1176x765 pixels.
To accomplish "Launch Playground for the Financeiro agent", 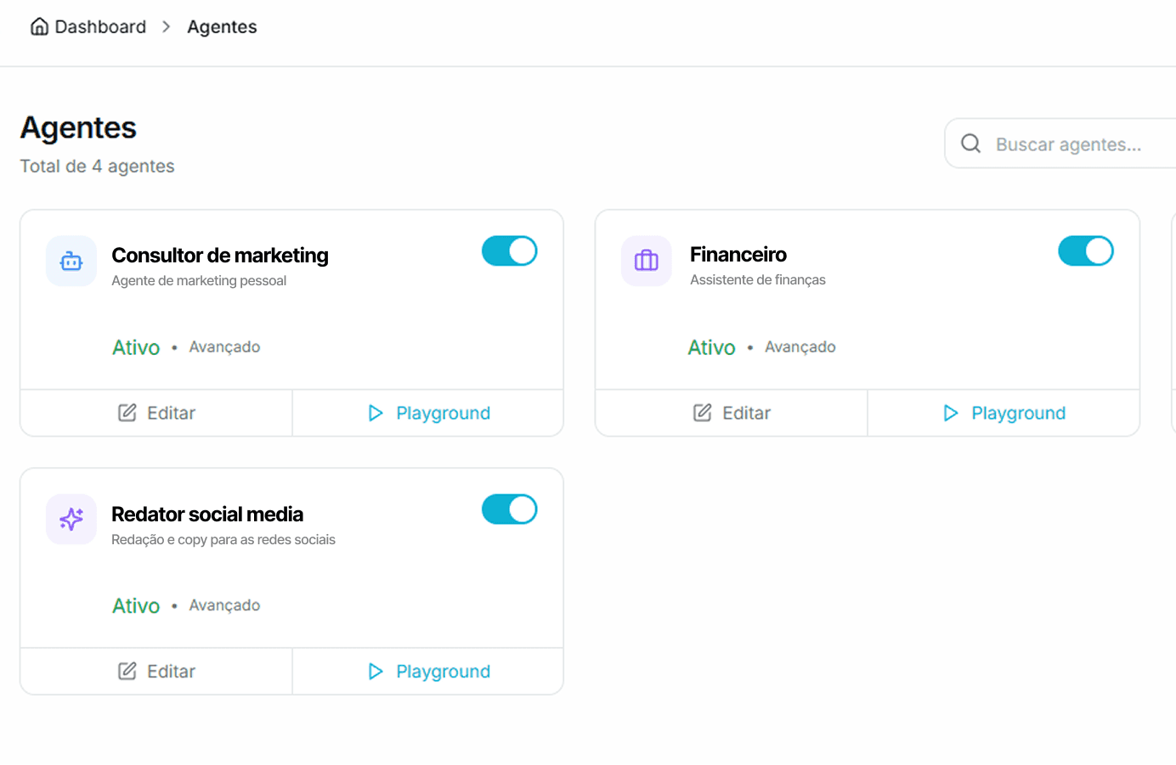I will 1004,413.
